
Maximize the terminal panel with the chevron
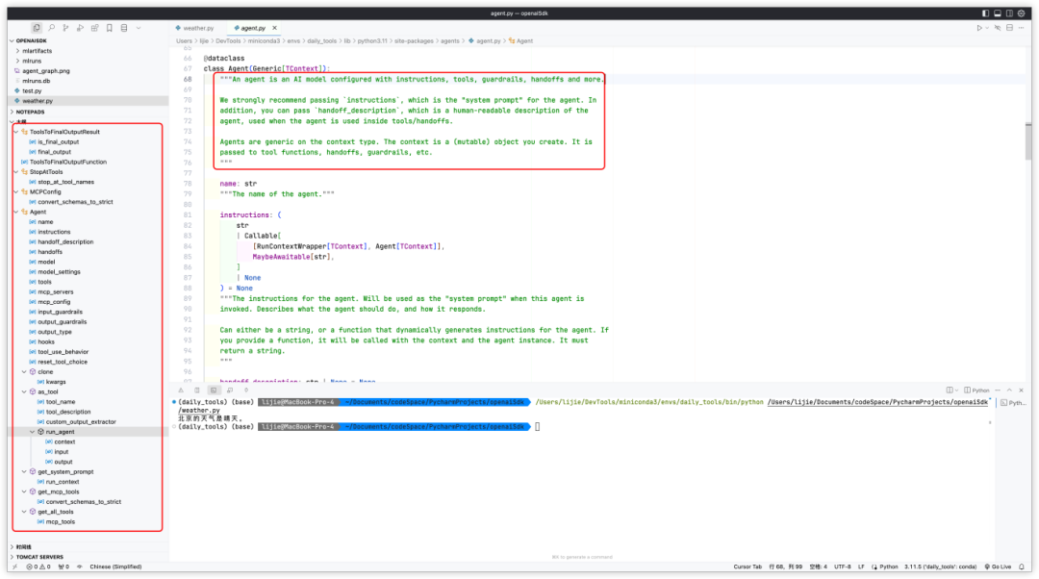(x=1009, y=390)
